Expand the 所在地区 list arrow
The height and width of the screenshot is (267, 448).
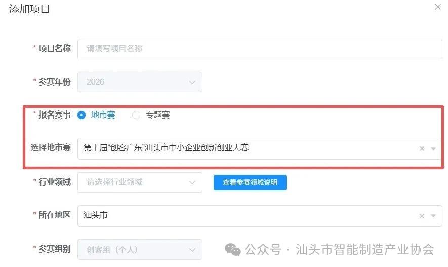[x=433, y=216]
